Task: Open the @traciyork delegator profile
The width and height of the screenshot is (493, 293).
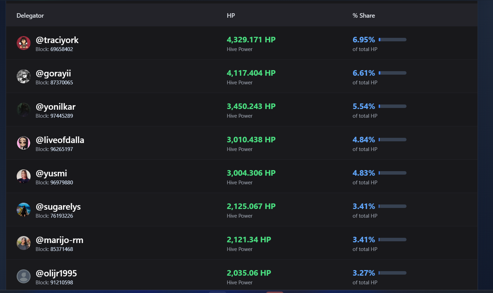Action: (x=57, y=40)
